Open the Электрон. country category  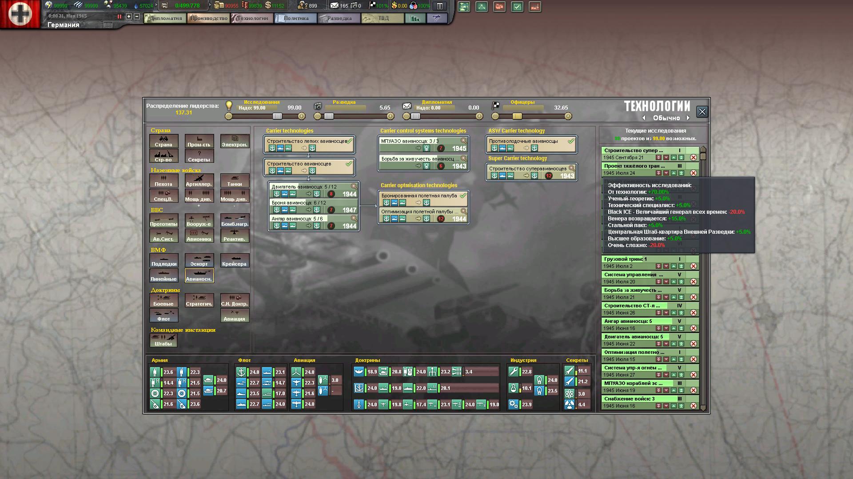[x=235, y=141]
